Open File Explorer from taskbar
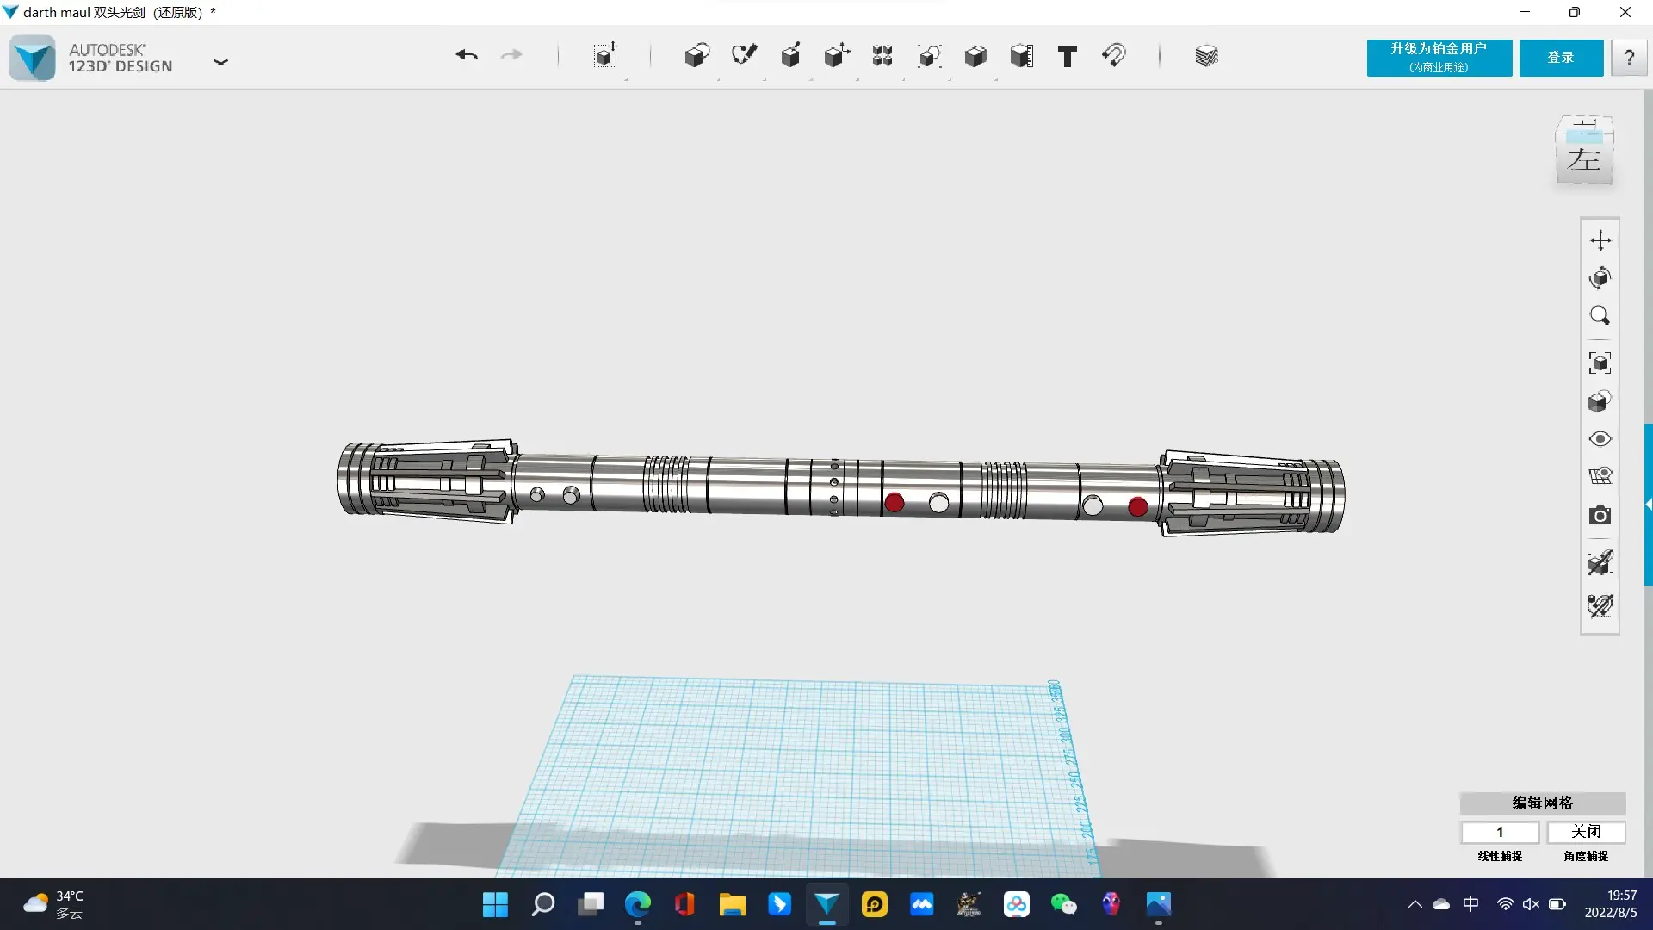The image size is (1653, 930). click(733, 904)
